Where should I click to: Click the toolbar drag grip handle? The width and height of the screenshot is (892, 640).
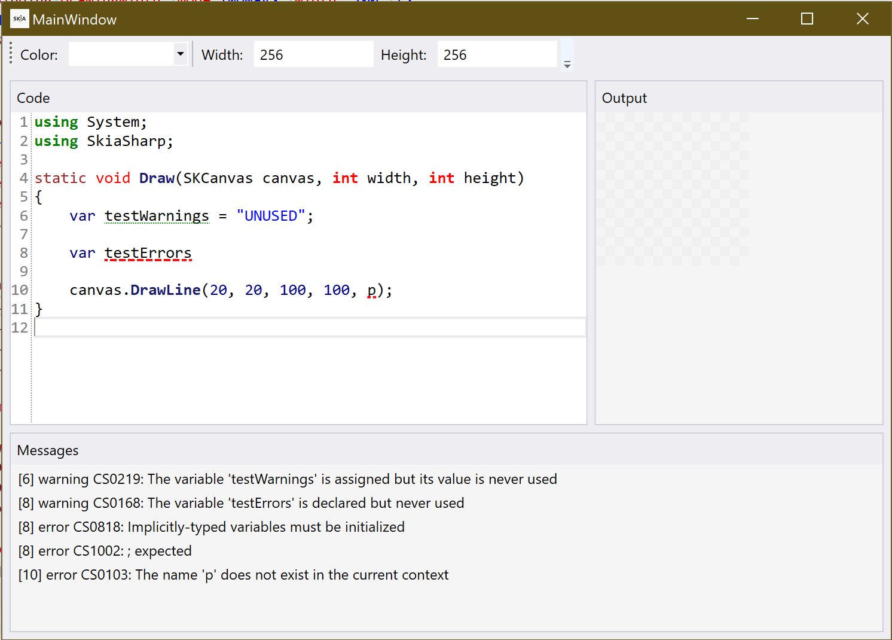(x=11, y=54)
